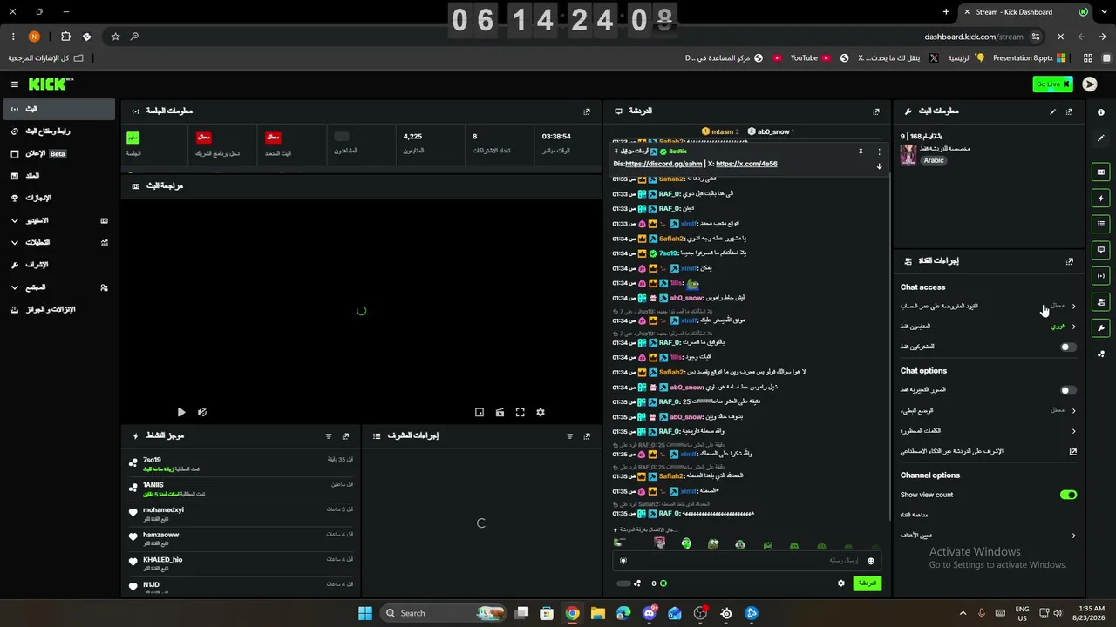
Task: Open the profile avatar menu next to Go Live
Action: click(x=1090, y=84)
